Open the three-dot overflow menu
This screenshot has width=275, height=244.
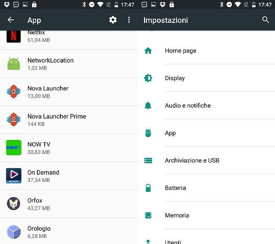click(129, 20)
